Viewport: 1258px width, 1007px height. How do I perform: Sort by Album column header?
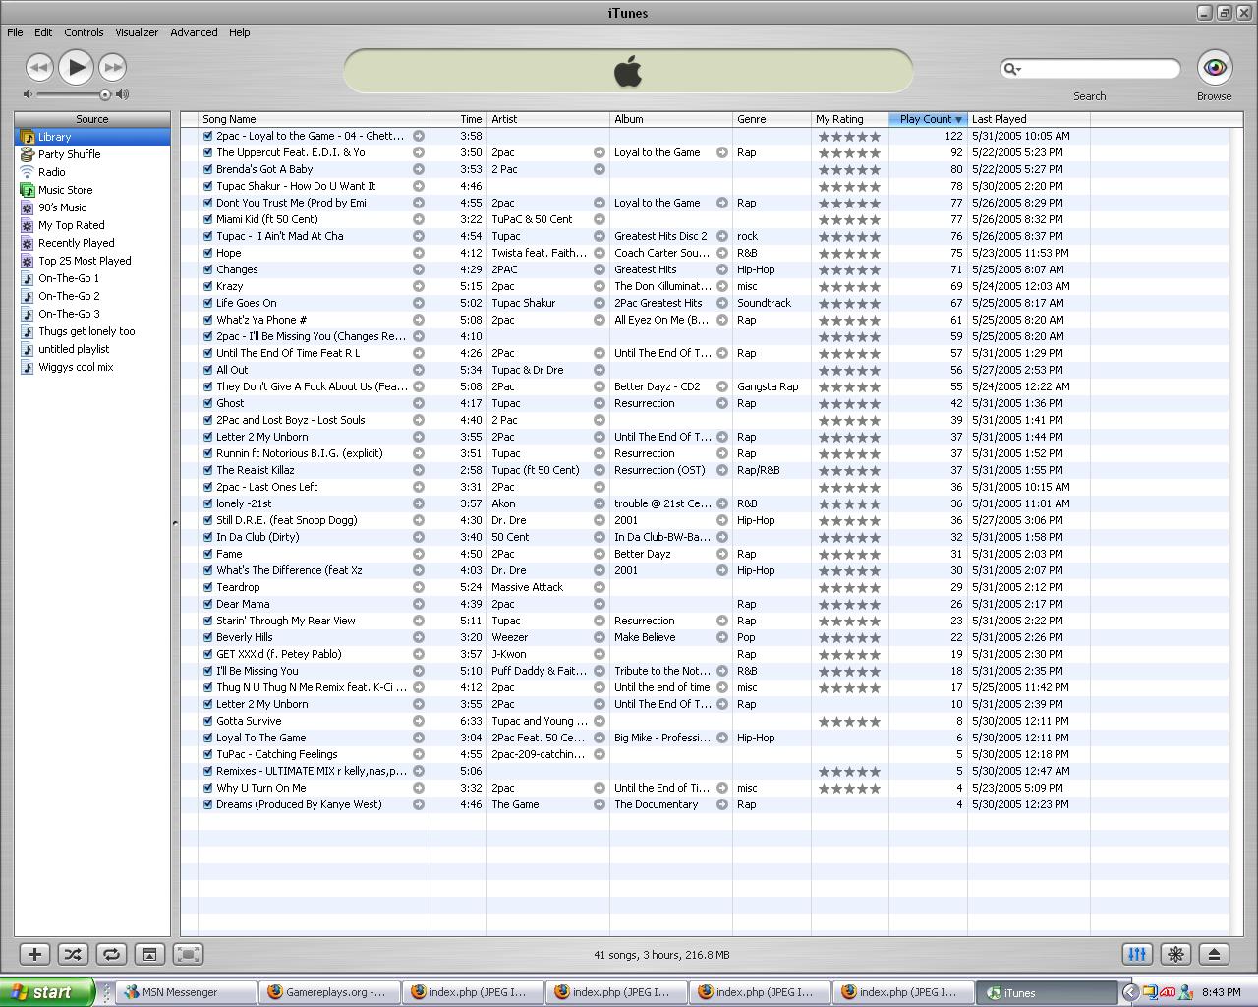click(671, 119)
